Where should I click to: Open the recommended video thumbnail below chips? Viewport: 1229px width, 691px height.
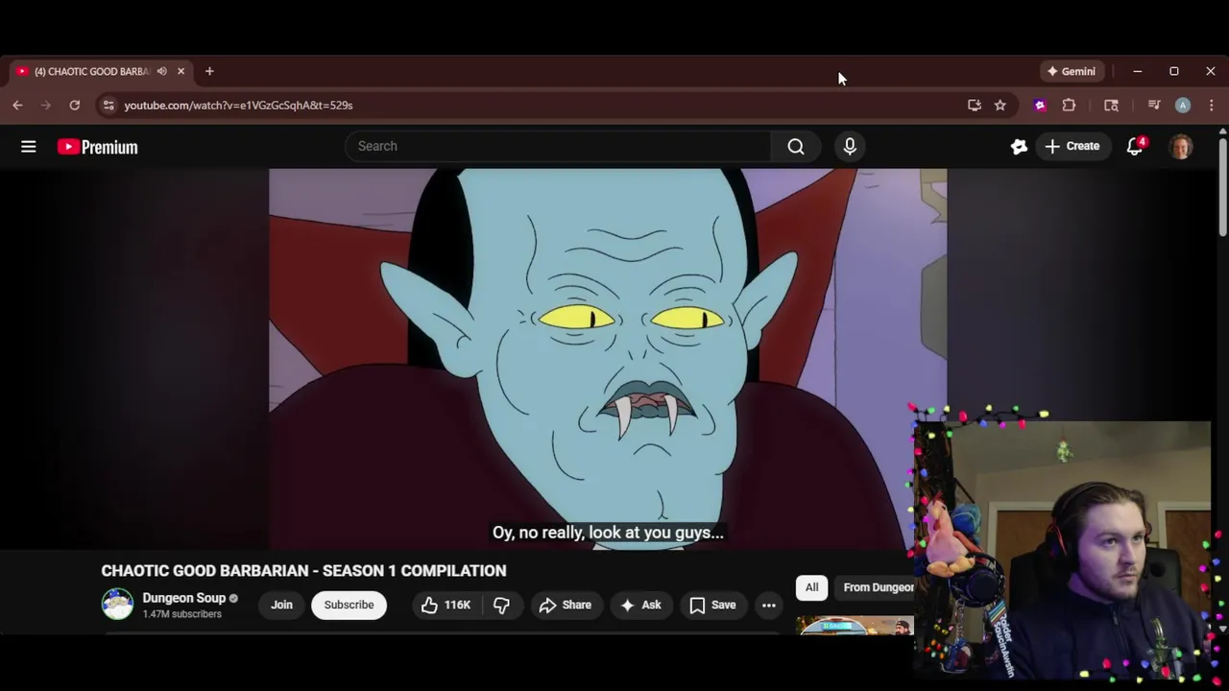(x=855, y=626)
